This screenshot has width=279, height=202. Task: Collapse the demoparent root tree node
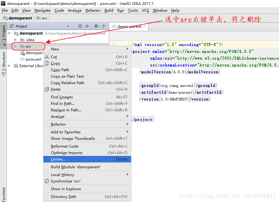(x=9, y=33)
